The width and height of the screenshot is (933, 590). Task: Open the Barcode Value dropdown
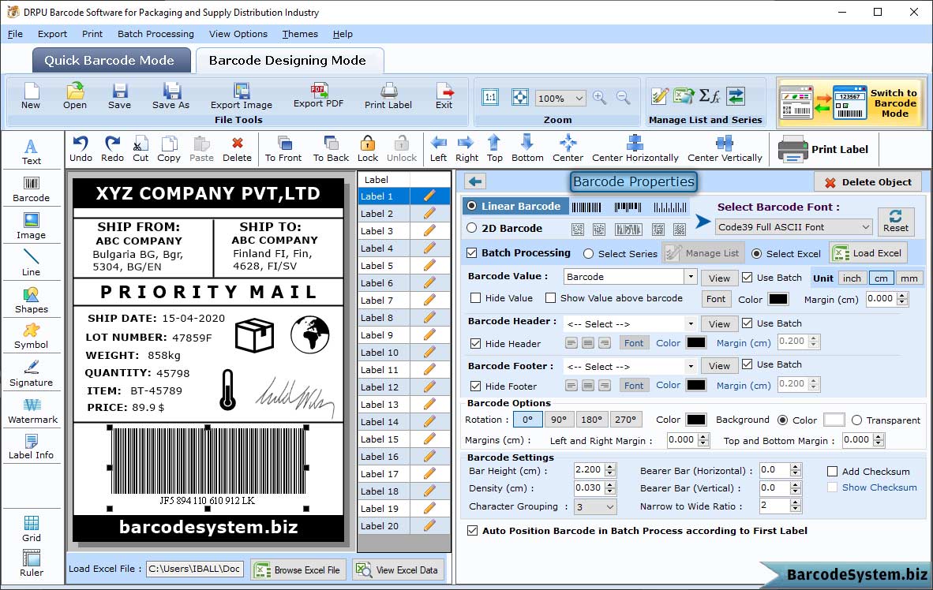(690, 277)
